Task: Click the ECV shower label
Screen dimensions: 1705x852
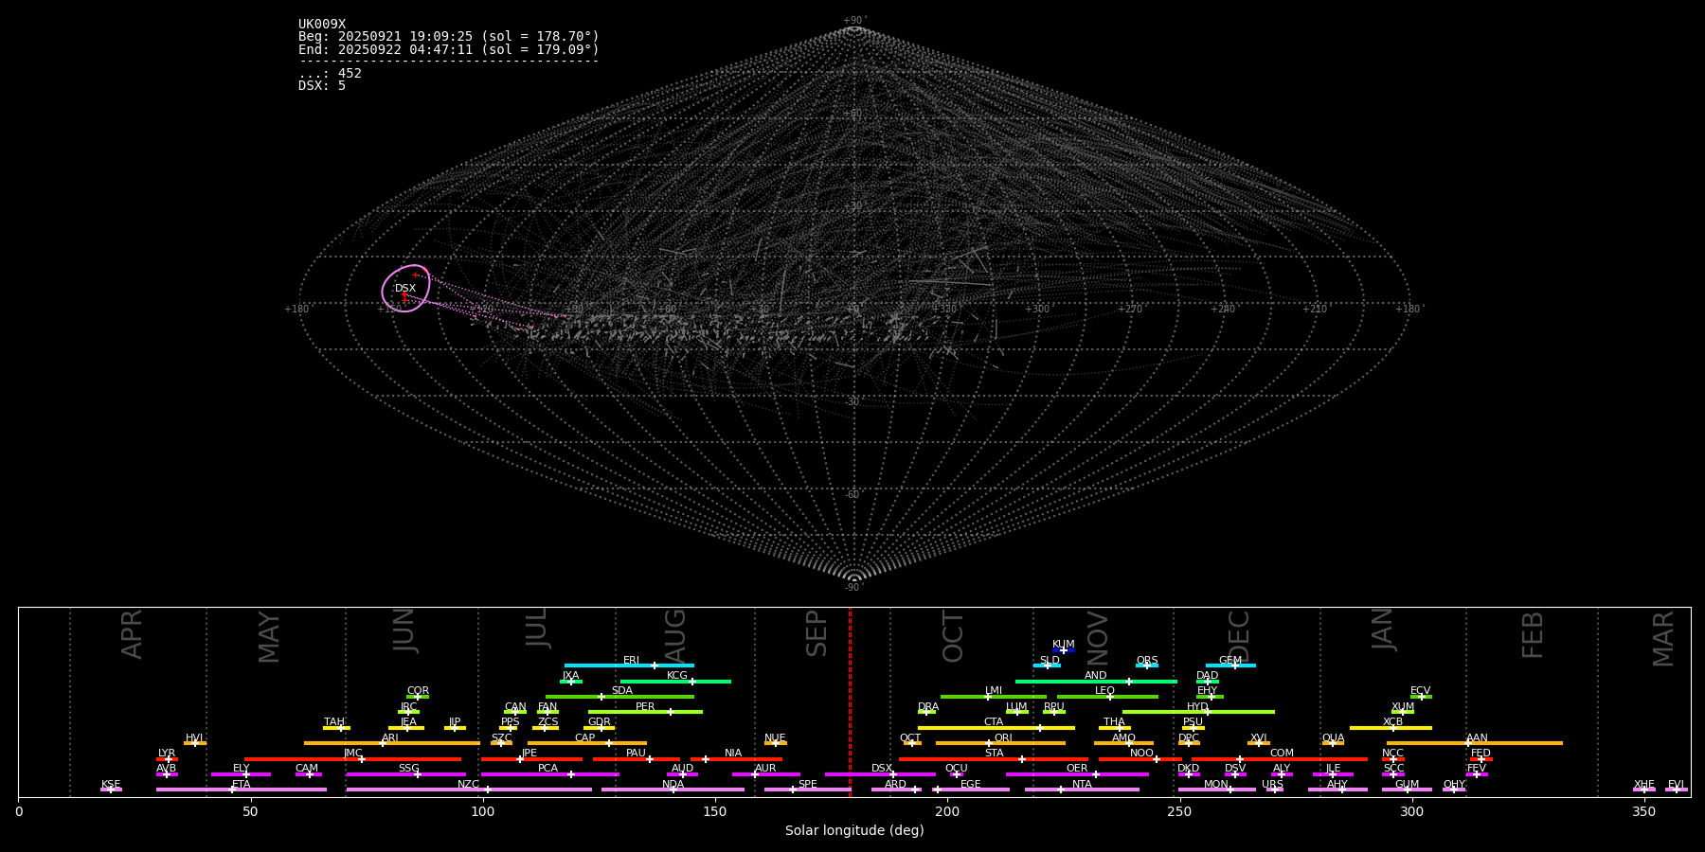Action: pos(1420,691)
